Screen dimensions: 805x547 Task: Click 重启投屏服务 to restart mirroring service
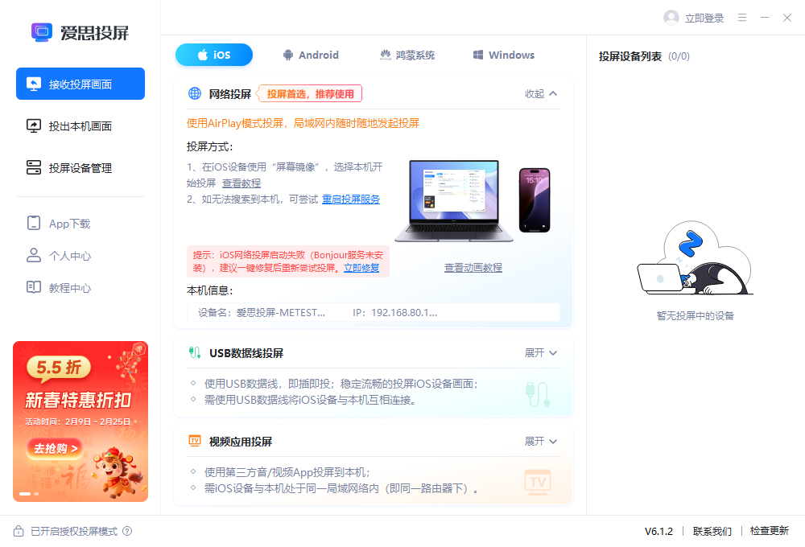tap(350, 199)
